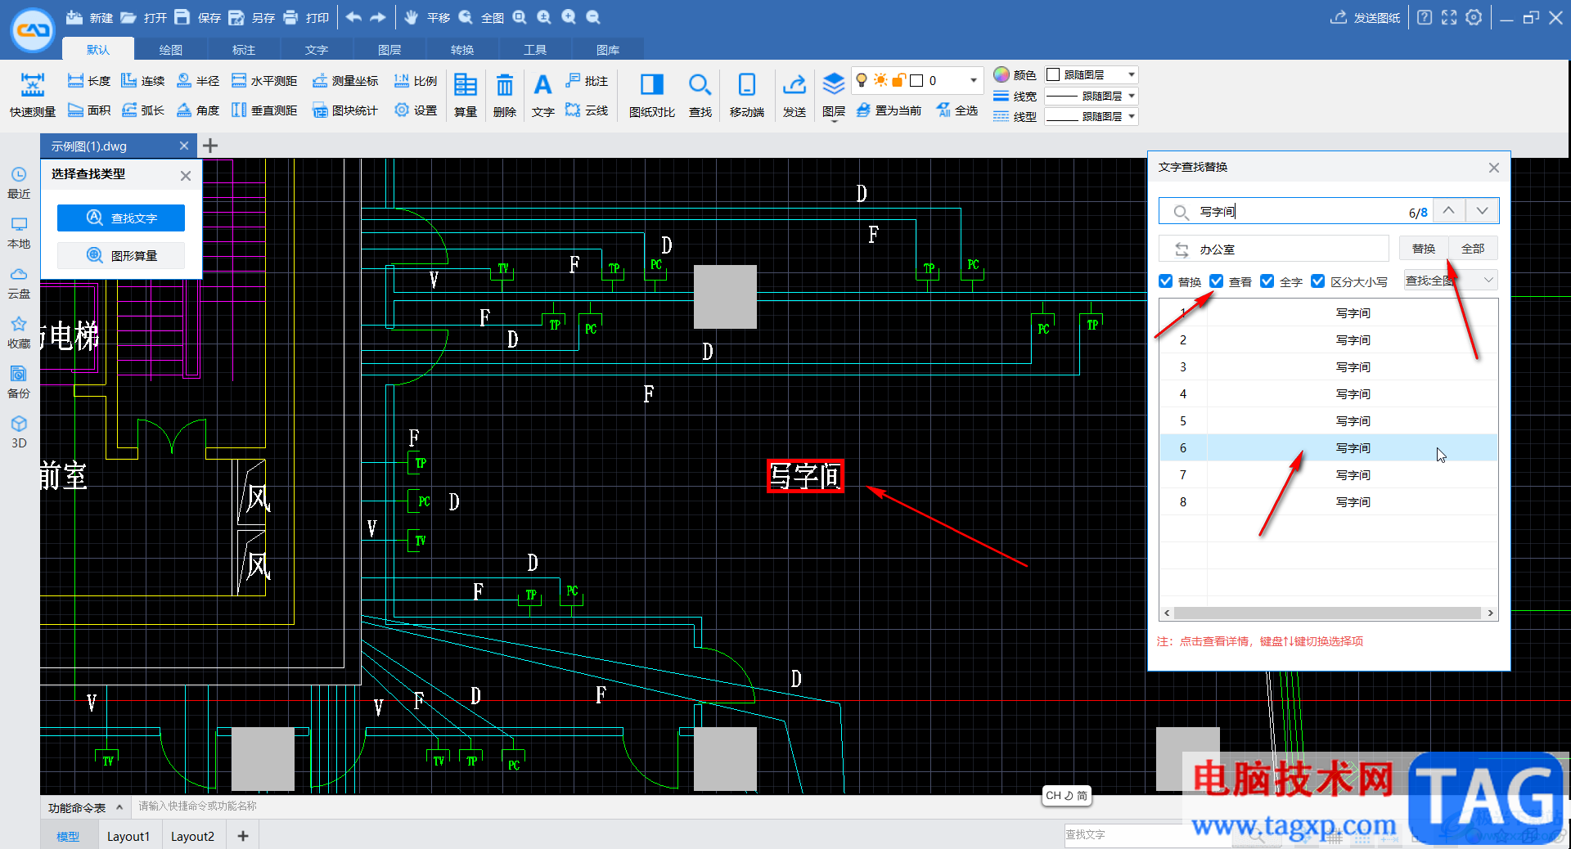Image resolution: width=1571 pixels, height=849 pixels.
Task: Toggle the 替换 checkbox
Action: pos(1166,281)
